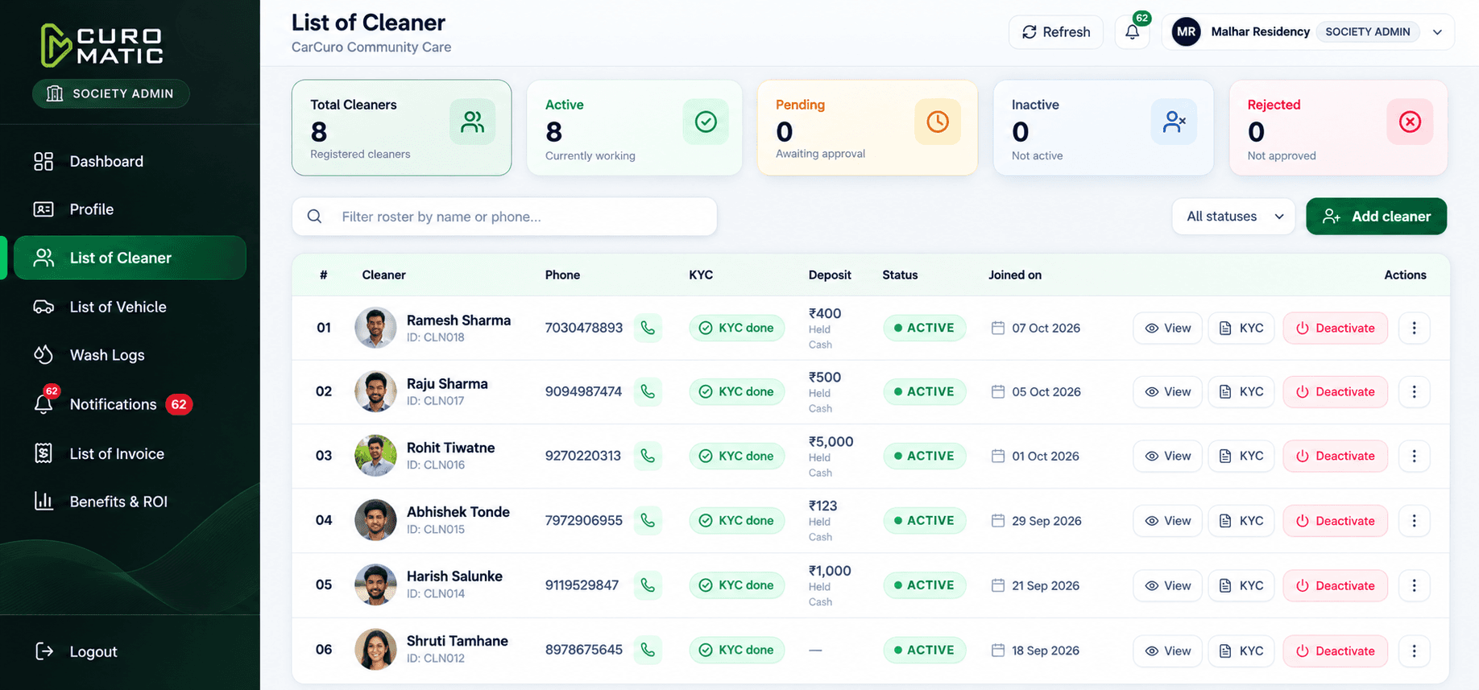Open kebab menu for Abhishek Tonde
1479x690 pixels.
click(x=1414, y=520)
